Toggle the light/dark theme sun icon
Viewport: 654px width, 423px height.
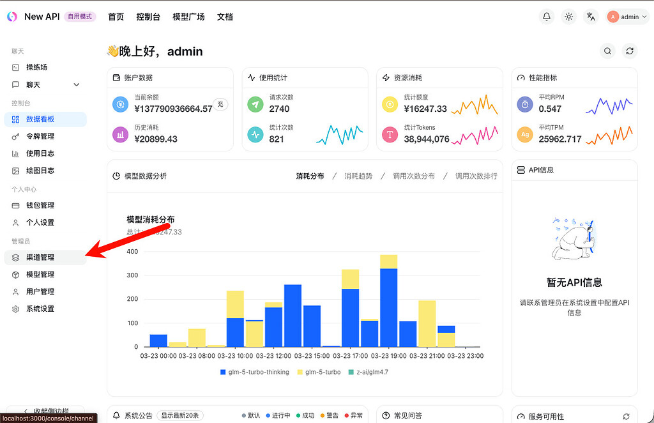(568, 17)
